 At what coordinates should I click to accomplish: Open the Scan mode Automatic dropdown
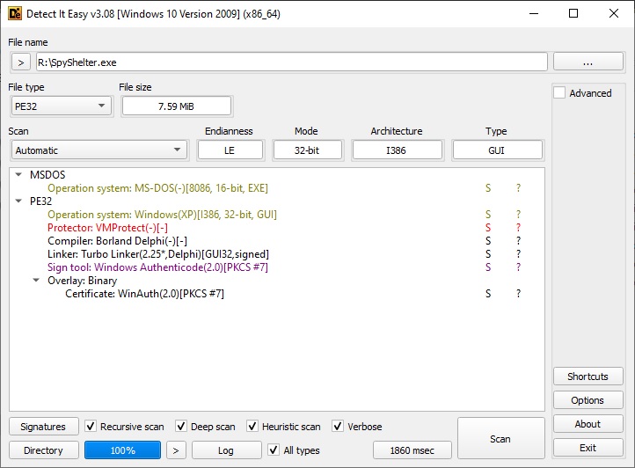[x=99, y=150]
